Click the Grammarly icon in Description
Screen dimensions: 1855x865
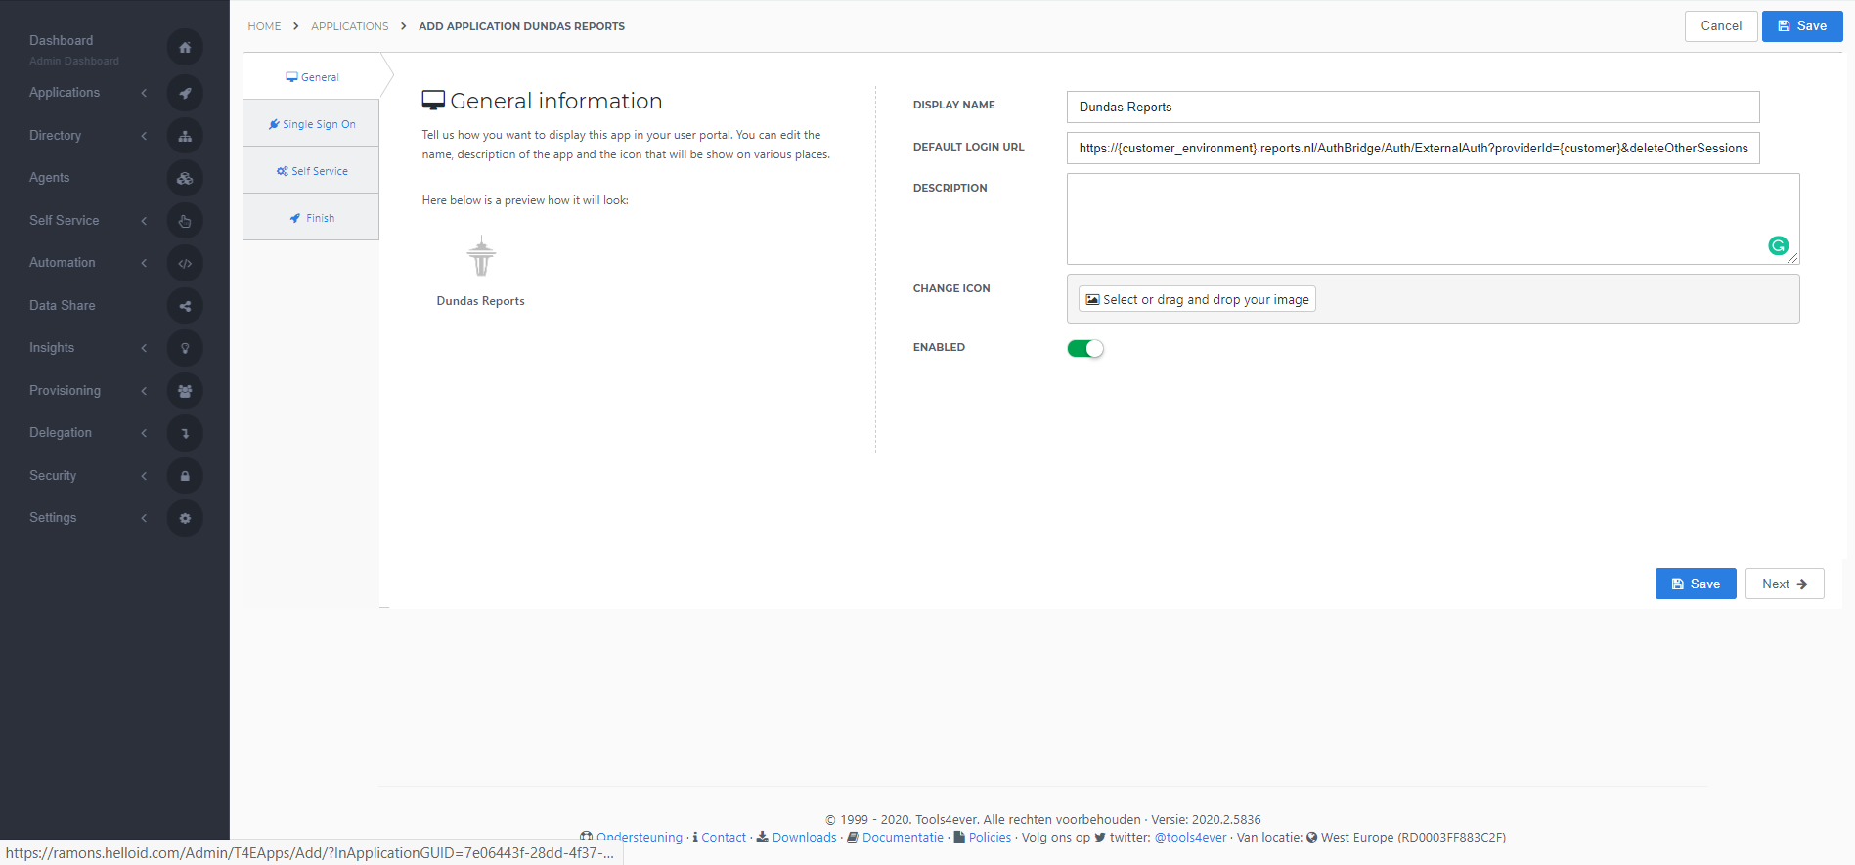[x=1778, y=246]
